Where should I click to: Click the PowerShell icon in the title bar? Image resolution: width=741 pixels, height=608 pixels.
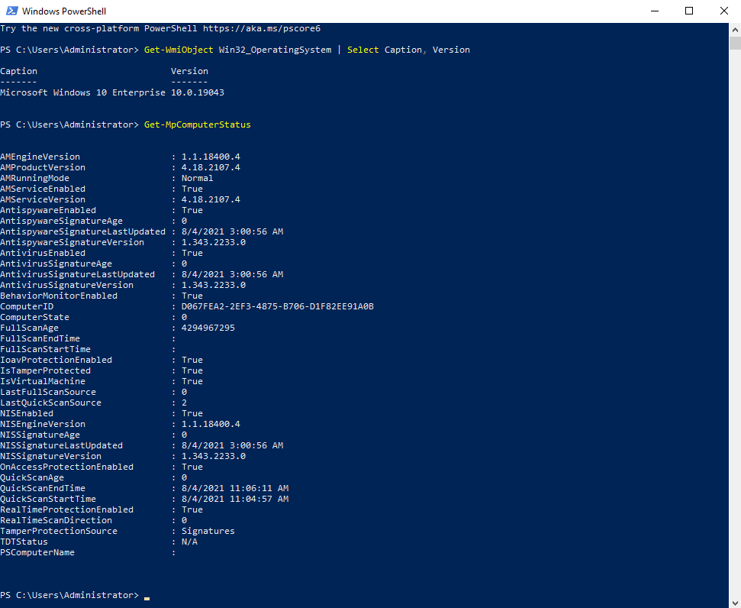pyautogui.click(x=11, y=11)
